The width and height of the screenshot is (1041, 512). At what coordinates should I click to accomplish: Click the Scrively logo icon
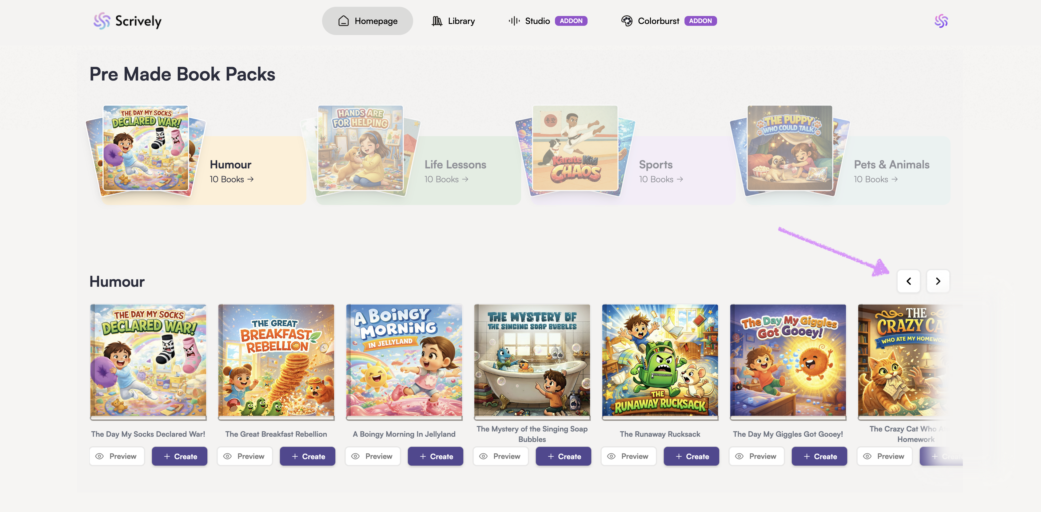(102, 21)
